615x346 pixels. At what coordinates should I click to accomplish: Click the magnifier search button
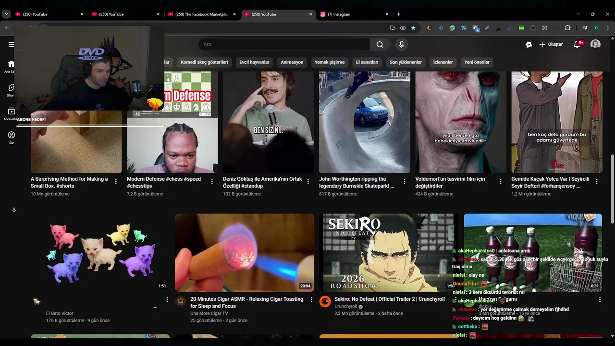(380, 45)
